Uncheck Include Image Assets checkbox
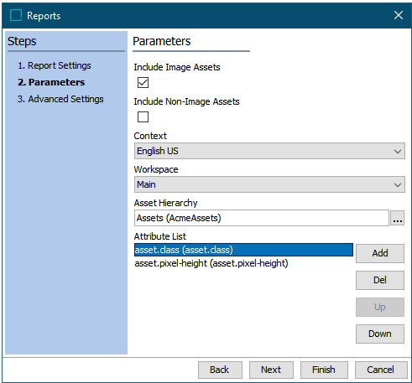This screenshot has height=383, width=412. pyautogui.click(x=143, y=83)
